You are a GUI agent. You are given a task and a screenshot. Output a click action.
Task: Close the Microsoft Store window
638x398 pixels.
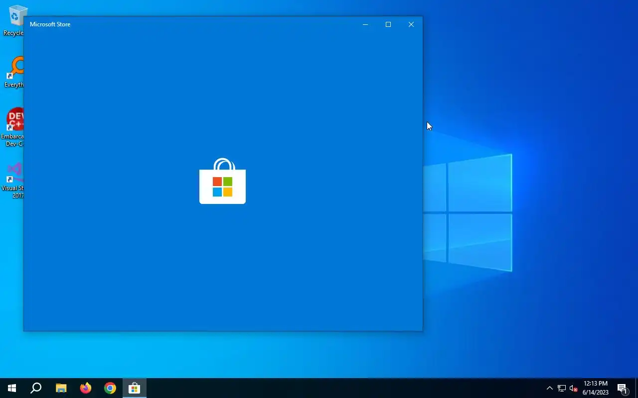click(x=411, y=24)
